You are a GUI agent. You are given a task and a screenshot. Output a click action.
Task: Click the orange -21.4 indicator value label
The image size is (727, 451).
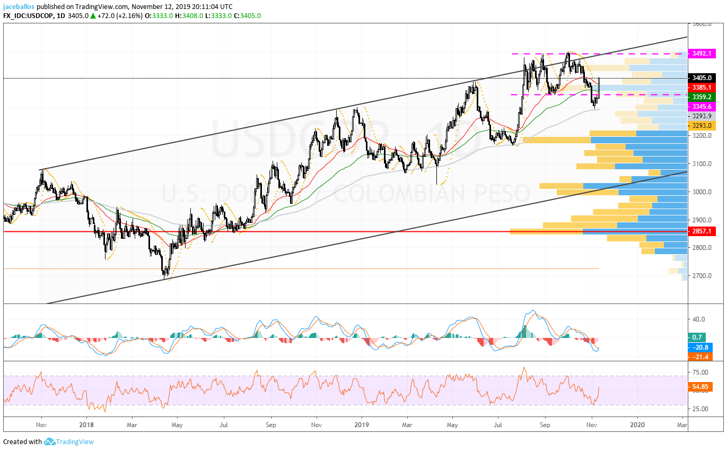coord(700,357)
